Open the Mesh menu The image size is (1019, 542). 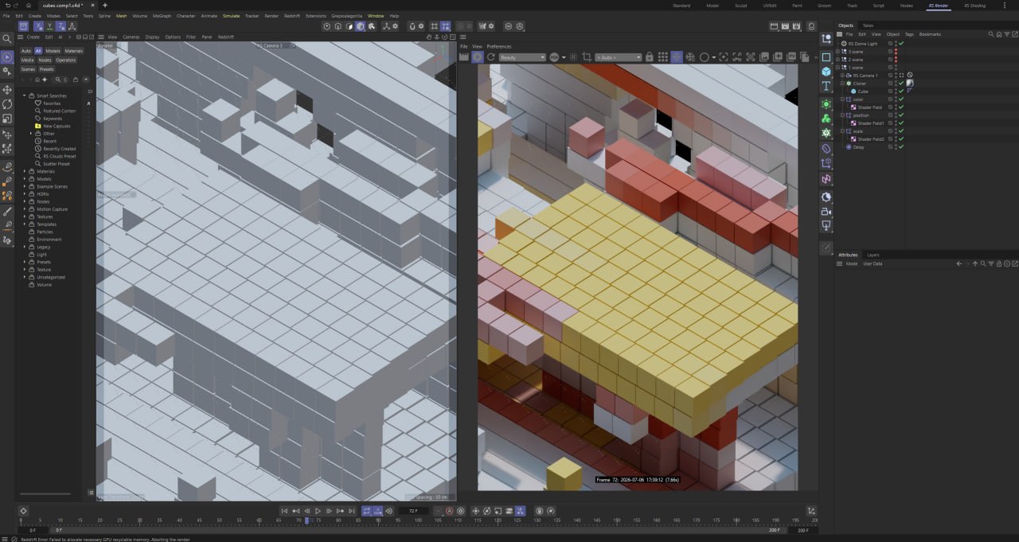(121, 15)
